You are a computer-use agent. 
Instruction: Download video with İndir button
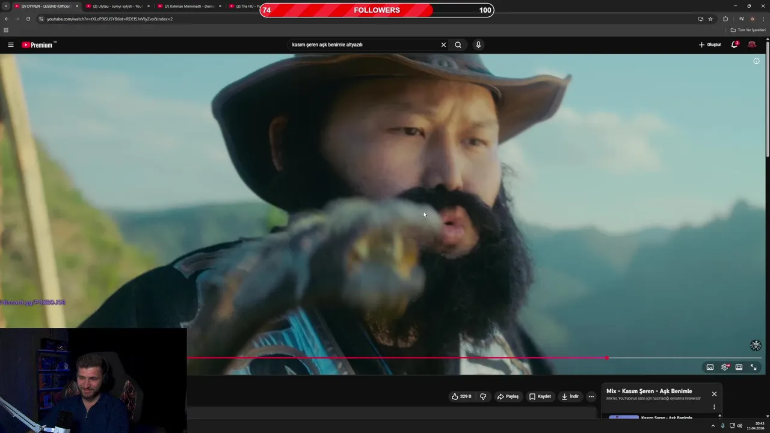(570, 396)
